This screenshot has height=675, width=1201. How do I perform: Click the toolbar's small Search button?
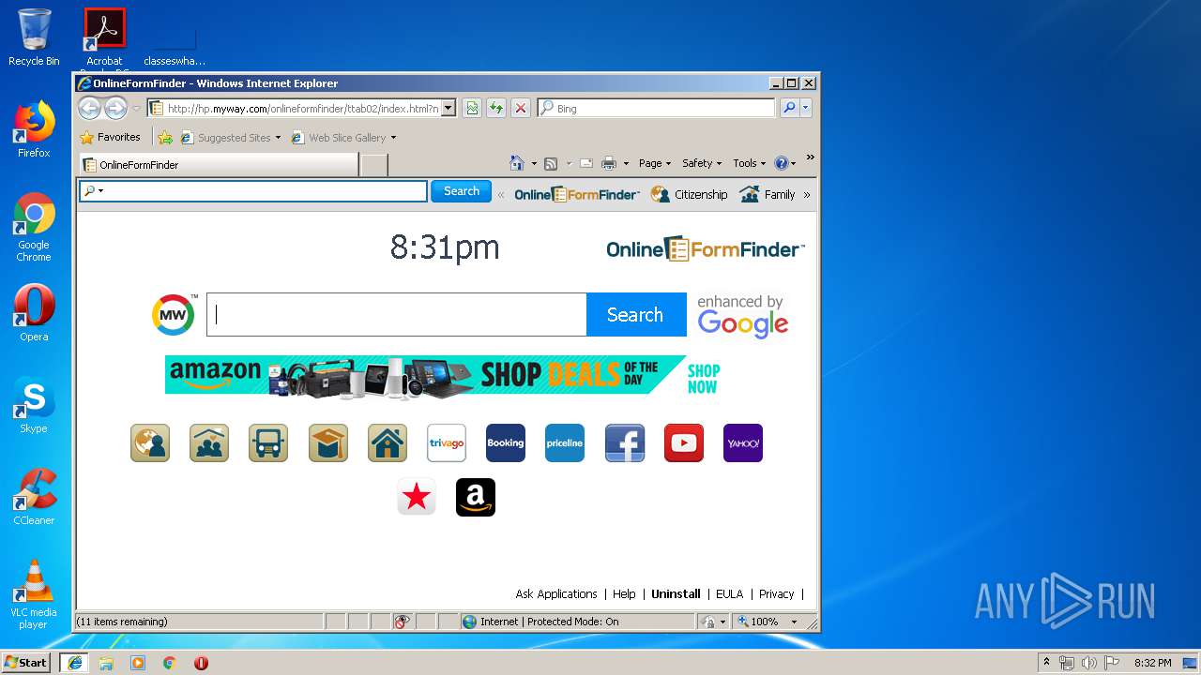(x=461, y=191)
